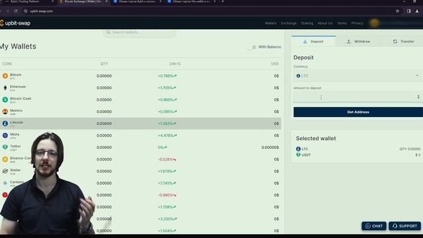
Task: Click the Search wallets field
Action: pos(139,32)
